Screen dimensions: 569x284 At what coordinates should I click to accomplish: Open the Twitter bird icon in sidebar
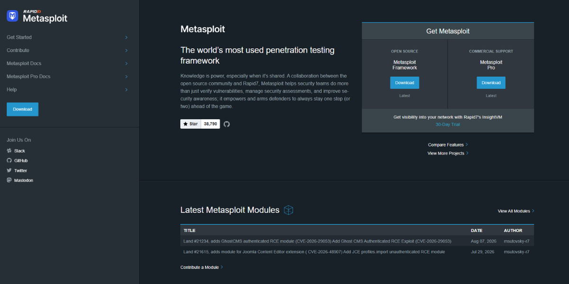coord(9,170)
